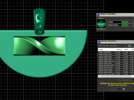Click the Metal column header
The image size is (134, 100).
[107, 49]
